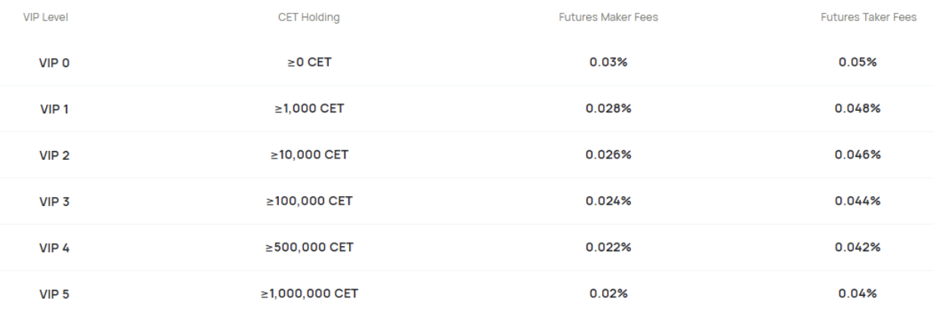934x326 pixels.
Task: Click the 0.024% maker fee value
Action: coord(608,201)
